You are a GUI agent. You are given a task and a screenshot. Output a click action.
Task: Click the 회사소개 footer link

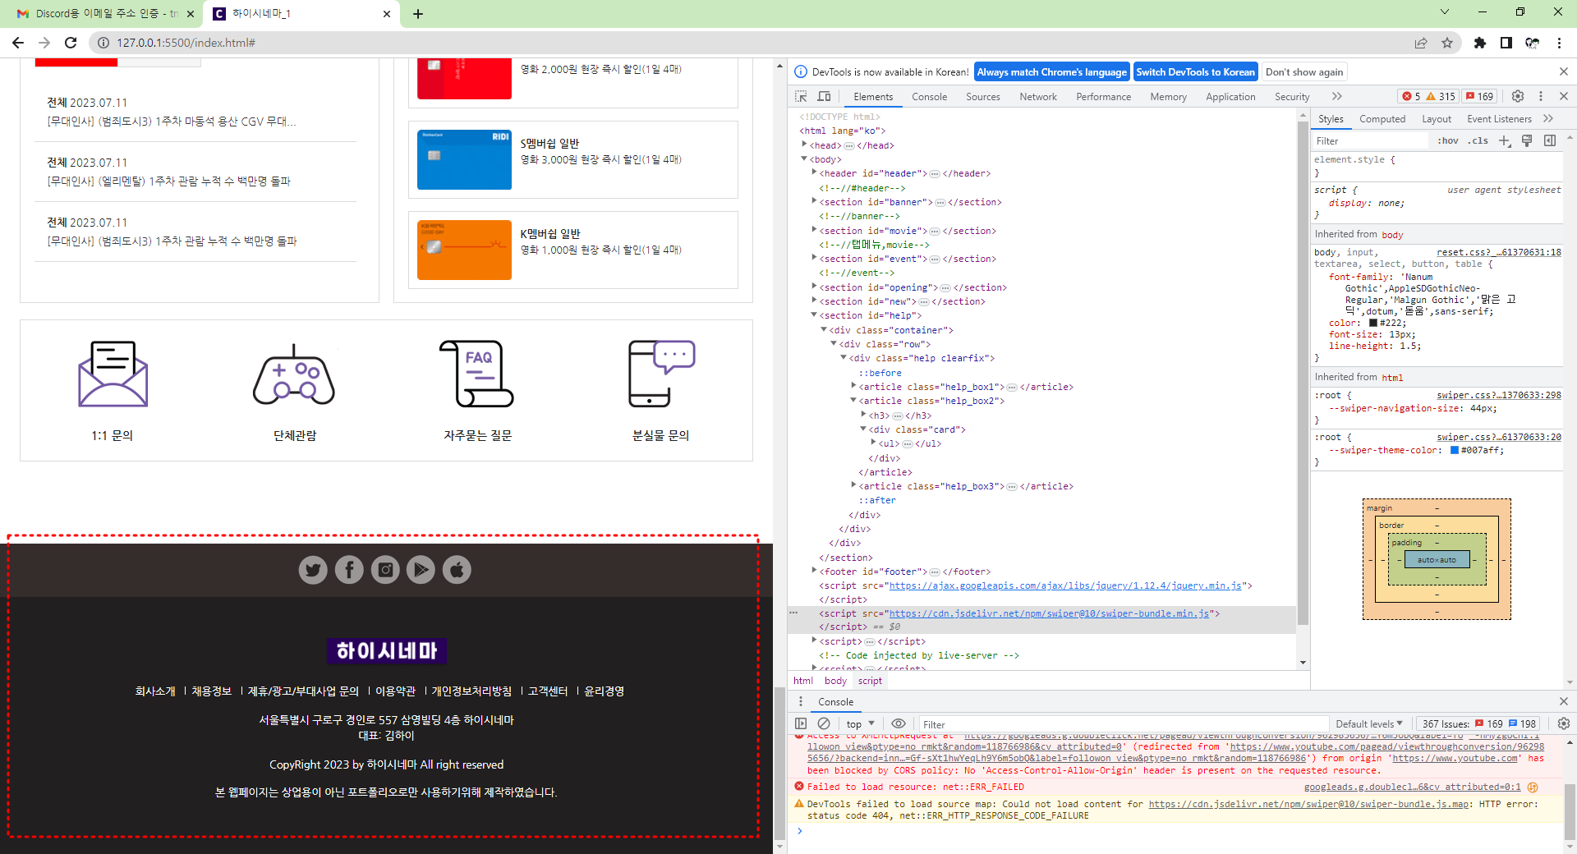[x=155, y=691]
